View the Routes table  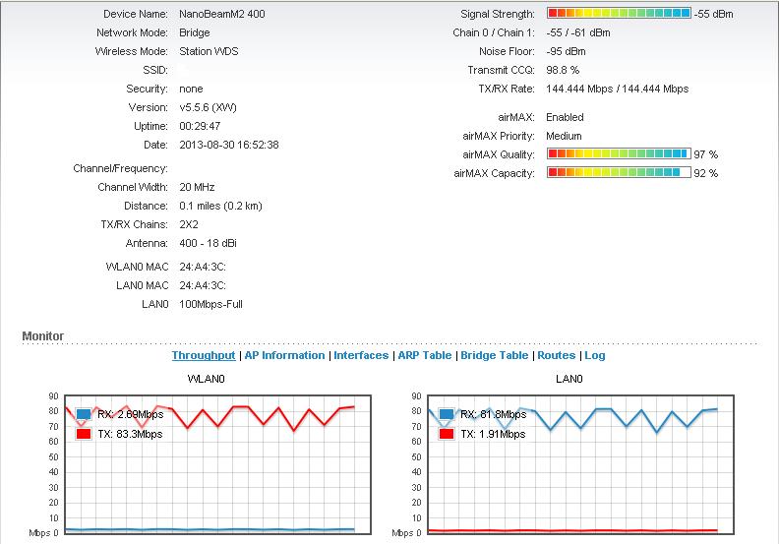tap(556, 355)
